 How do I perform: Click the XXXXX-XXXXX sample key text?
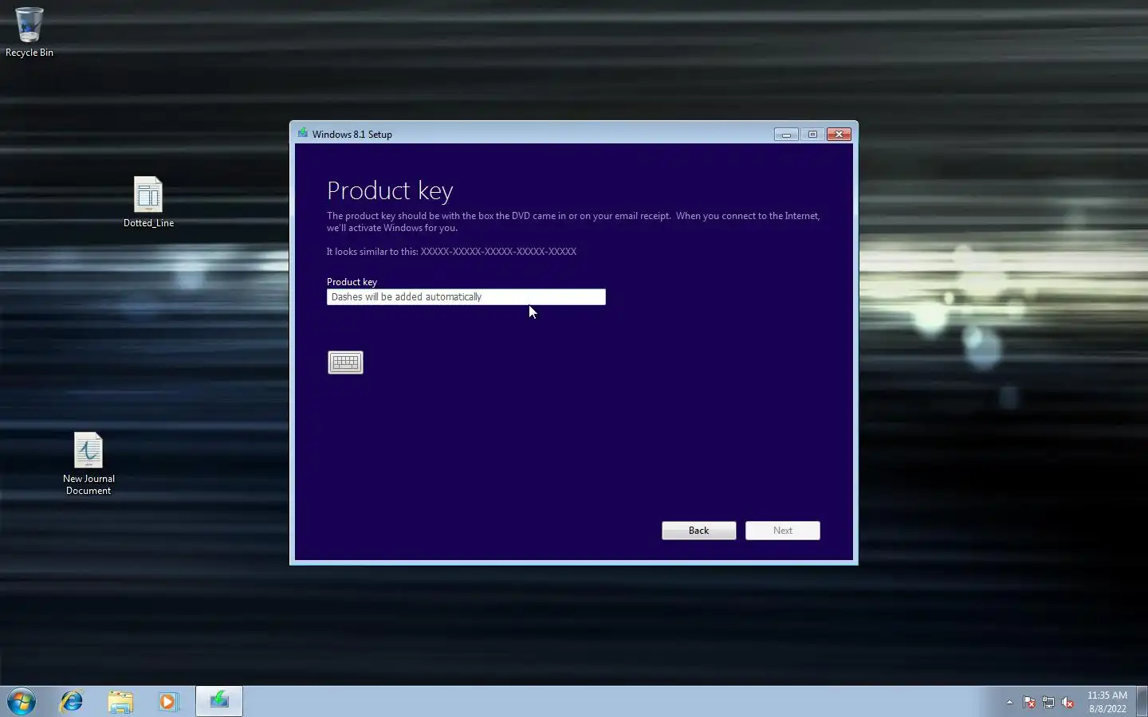[x=498, y=252]
